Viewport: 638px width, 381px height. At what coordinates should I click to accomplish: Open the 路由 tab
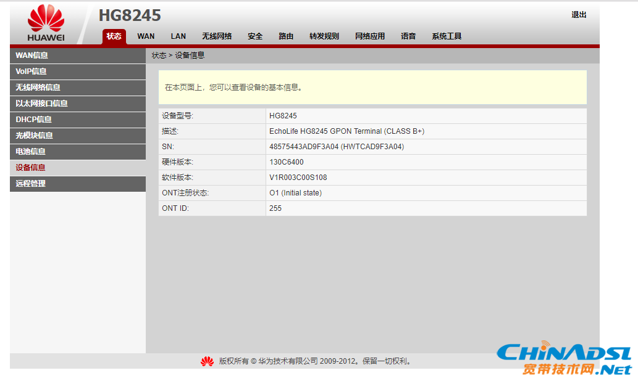coord(286,36)
